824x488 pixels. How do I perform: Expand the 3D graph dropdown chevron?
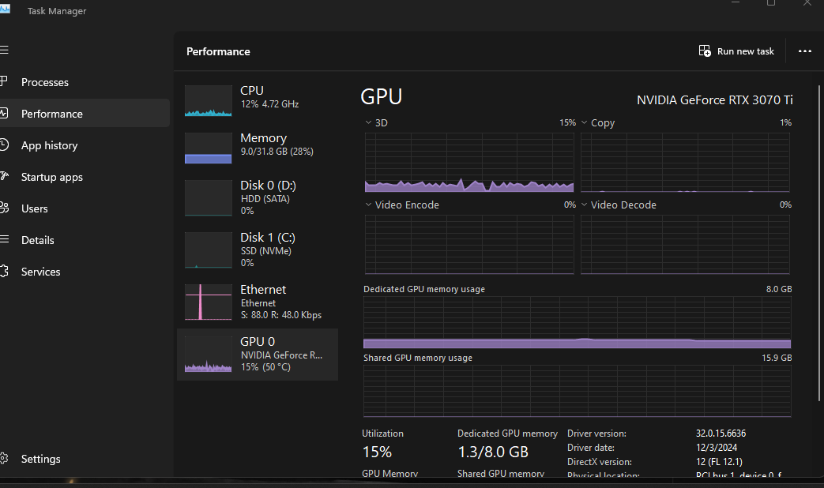368,123
